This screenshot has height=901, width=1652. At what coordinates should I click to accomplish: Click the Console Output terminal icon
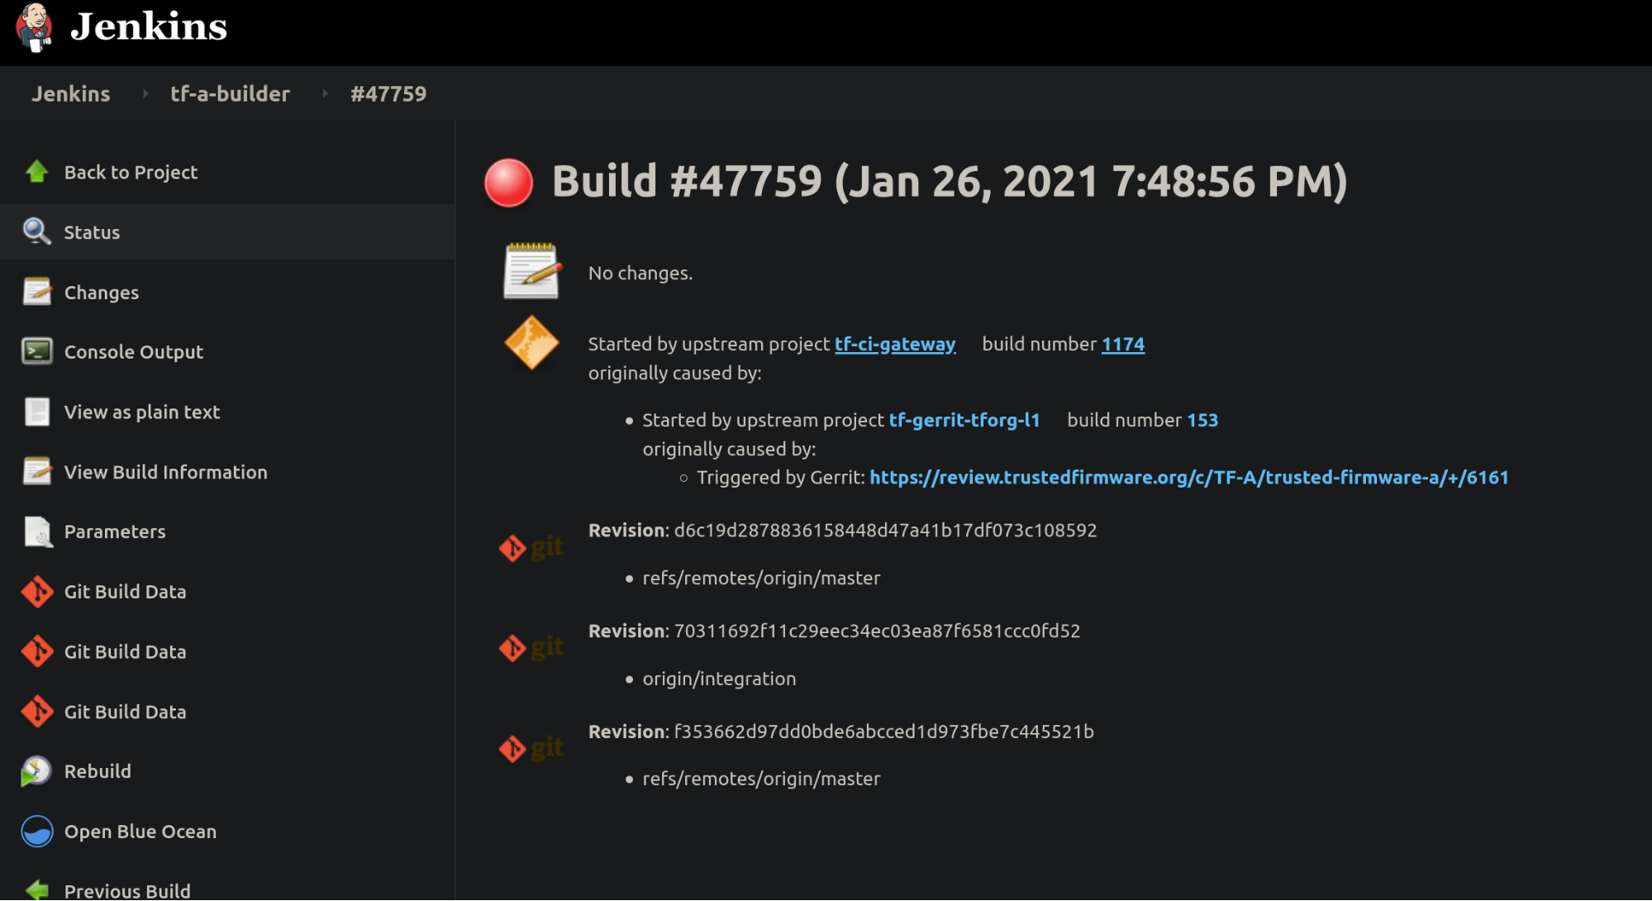point(36,351)
